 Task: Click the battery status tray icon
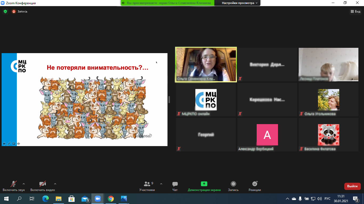point(307,199)
